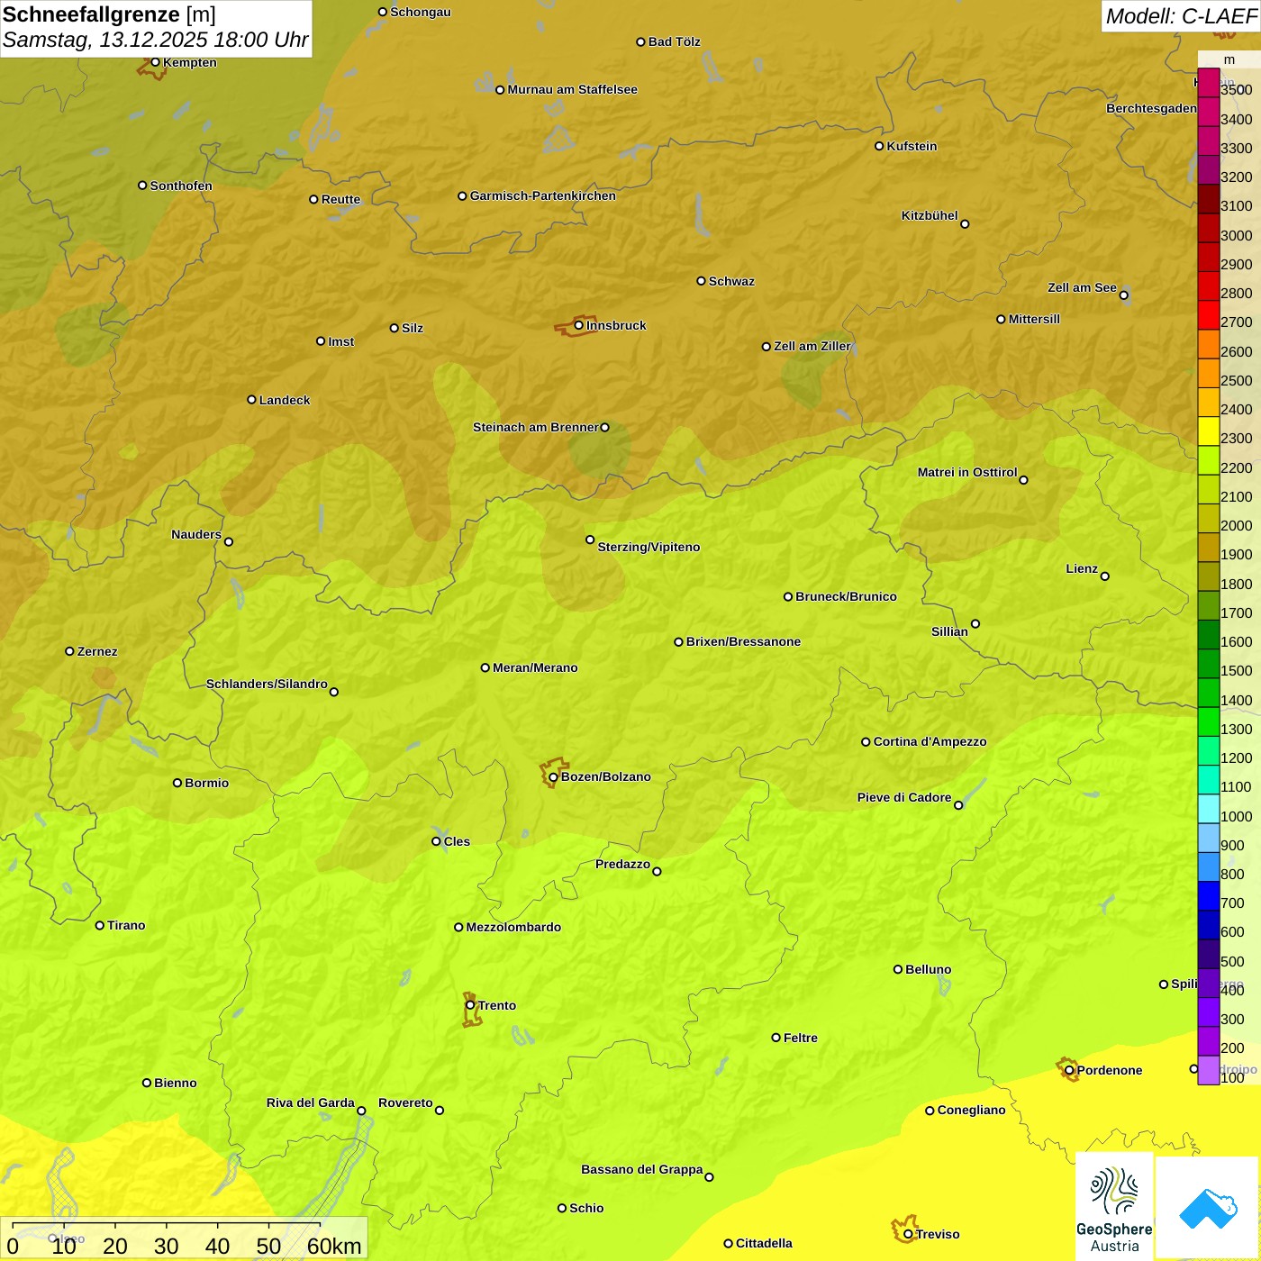This screenshot has height=1261, width=1261.
Task: Click the Imst city label
Action: coord(340,341)
